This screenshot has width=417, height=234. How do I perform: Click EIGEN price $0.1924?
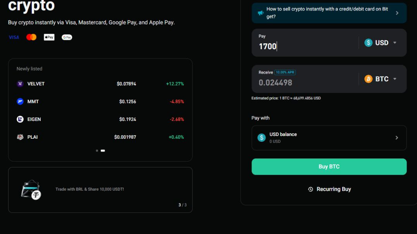[x=128, y=119]
